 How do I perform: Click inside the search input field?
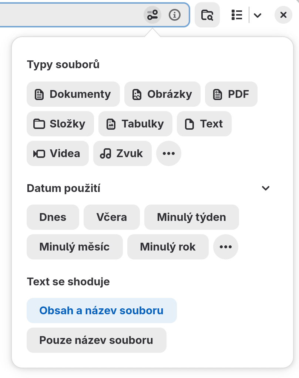[x=70, y=15]
